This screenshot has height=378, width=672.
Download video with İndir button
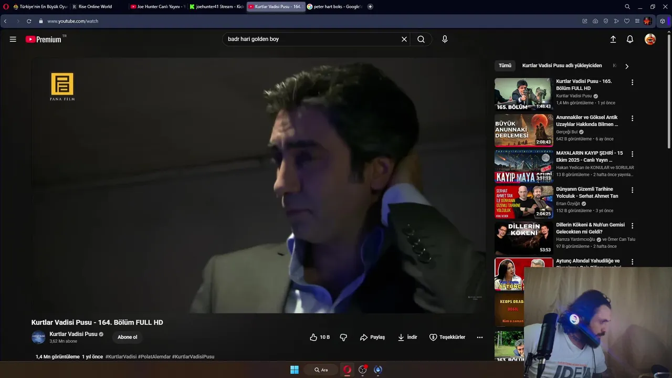click(x=407, y=337)
